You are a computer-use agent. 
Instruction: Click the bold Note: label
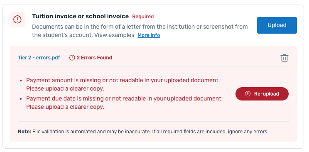click(25, 132)
